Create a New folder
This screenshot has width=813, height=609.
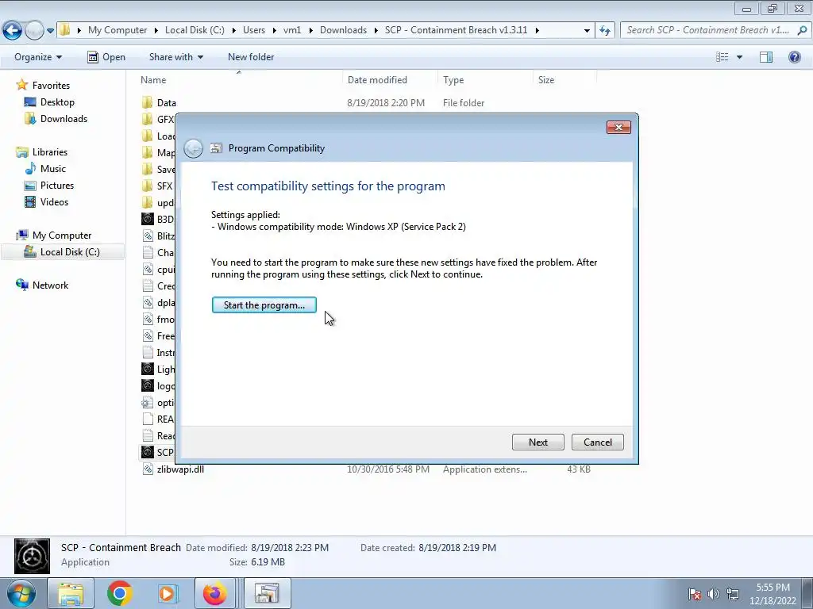[251, 57]
